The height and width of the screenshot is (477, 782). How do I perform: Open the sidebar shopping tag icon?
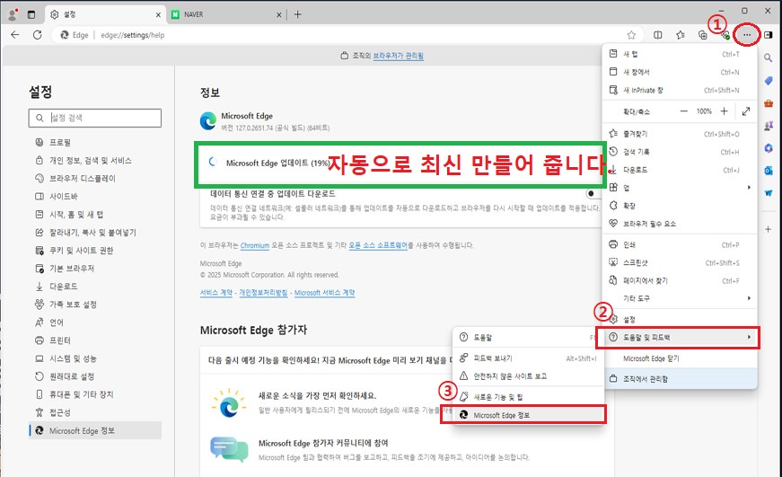click(768, 81)
